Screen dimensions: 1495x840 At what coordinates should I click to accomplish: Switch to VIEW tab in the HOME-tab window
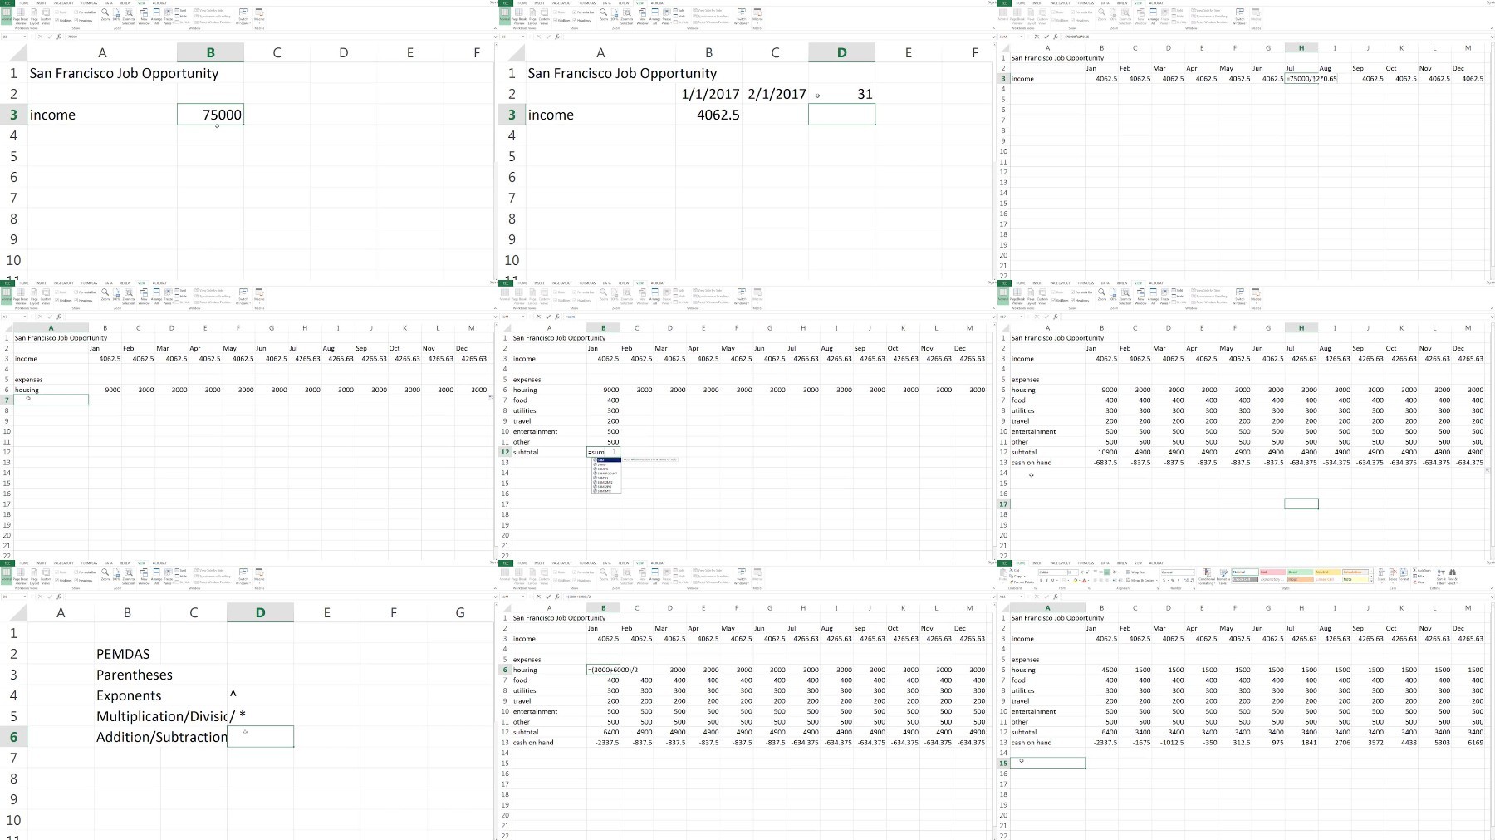1138,563
